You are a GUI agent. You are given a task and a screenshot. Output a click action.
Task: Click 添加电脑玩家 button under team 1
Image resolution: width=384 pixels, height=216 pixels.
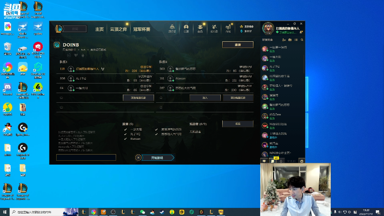[x=138, y=98]
